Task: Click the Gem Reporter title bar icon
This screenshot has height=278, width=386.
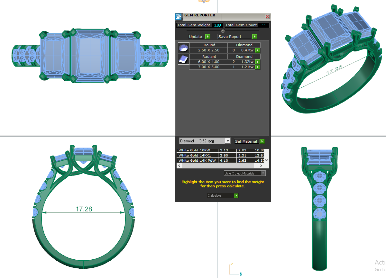Action: coord(179,17)
